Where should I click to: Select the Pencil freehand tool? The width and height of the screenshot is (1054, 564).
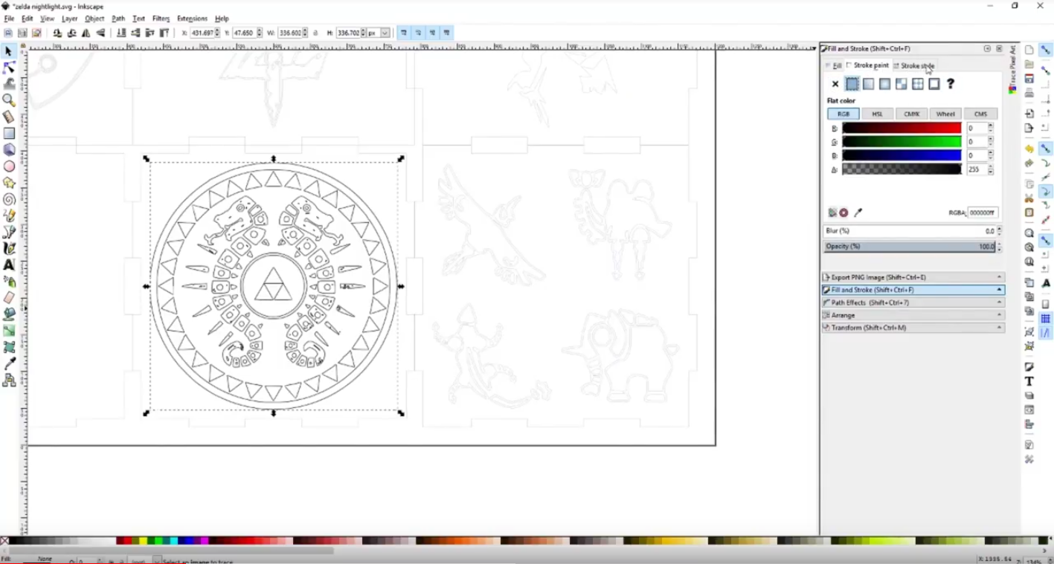[8, 215]
